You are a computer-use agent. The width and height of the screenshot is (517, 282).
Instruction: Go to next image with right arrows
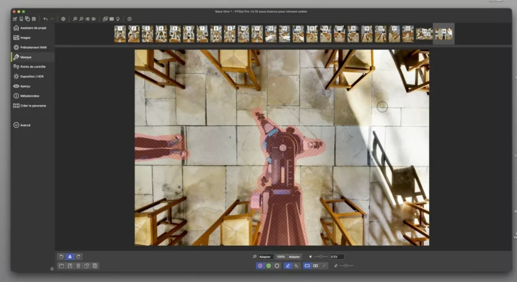pyautogui.click(x=94, y=19)
